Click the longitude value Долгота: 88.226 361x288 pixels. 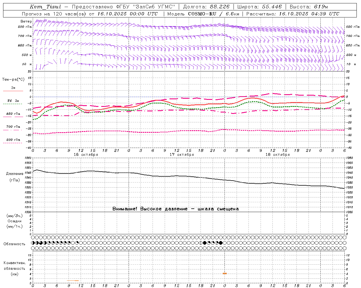tap(206, 7)
